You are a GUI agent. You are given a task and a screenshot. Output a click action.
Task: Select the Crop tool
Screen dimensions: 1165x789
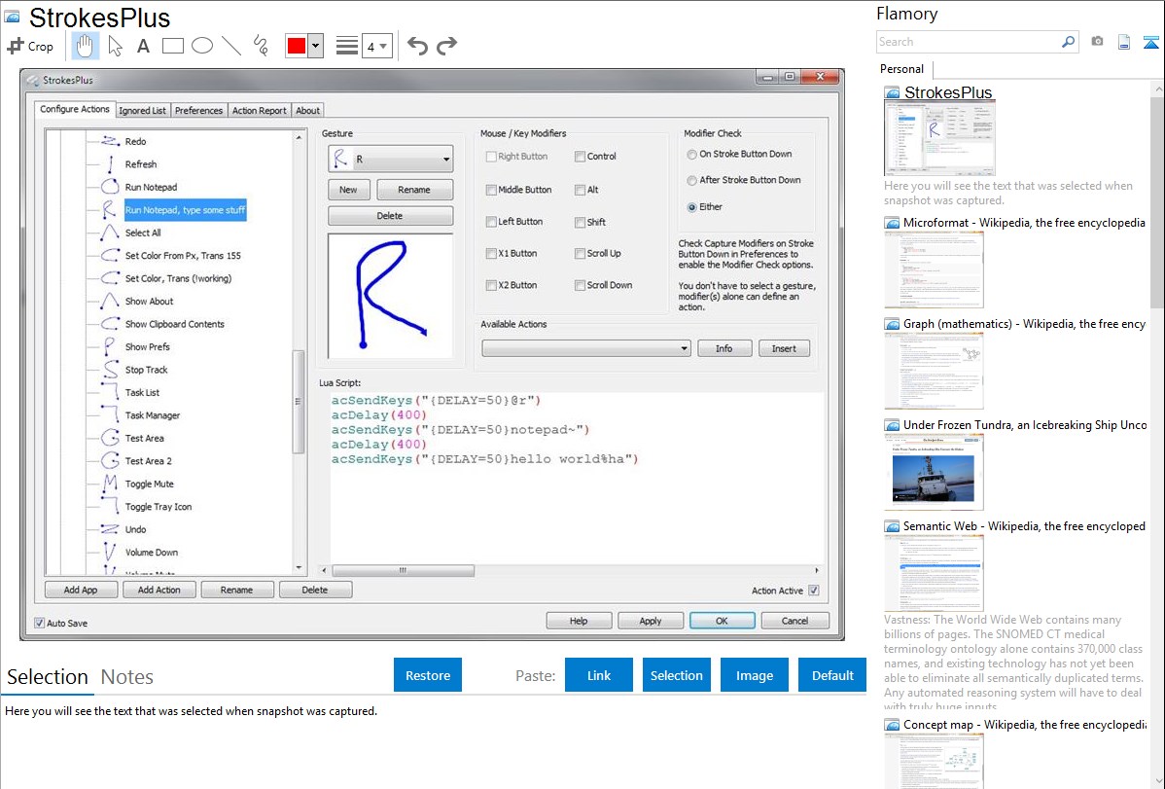point(30,46)
